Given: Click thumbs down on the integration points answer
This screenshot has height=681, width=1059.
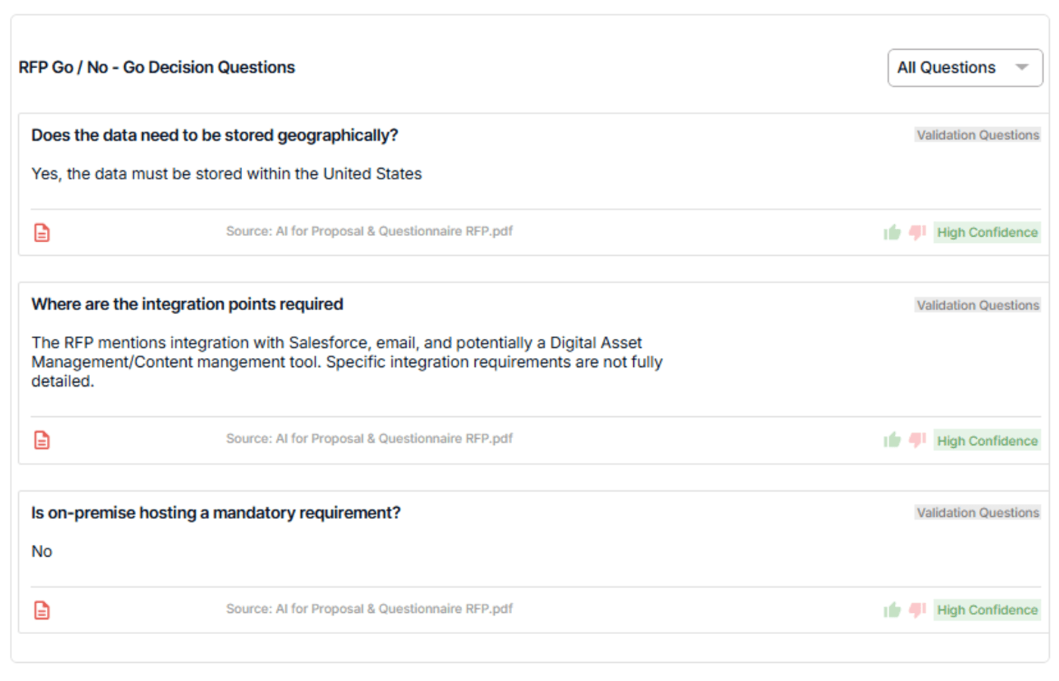Looking at the screenshot, I should [917, 440].
